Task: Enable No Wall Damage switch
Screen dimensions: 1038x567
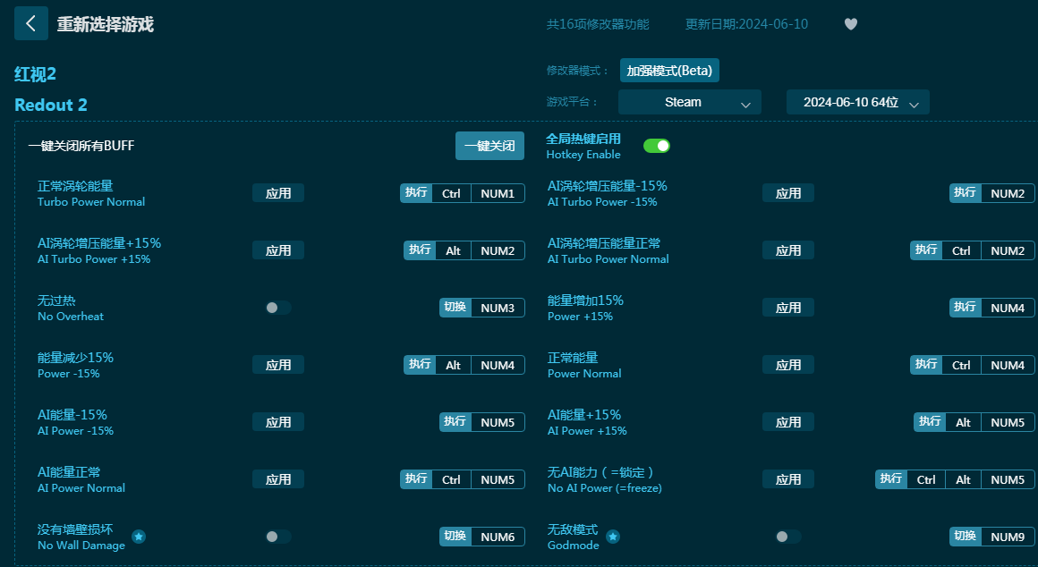Action: 278,537
